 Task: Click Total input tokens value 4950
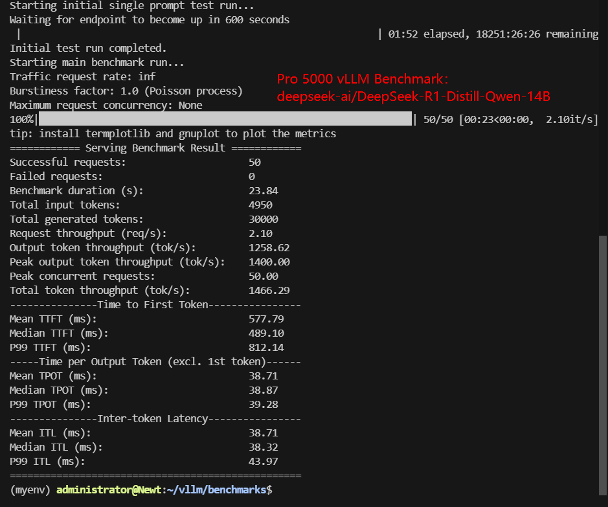pos(260,205)
